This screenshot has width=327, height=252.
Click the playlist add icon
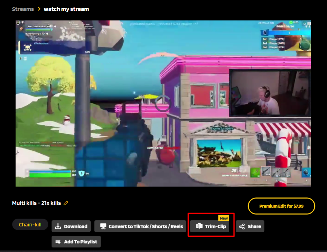coord(58,241)
